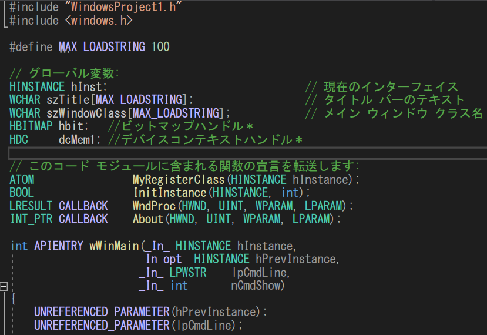Click the HINSTANCE type before hInst
Screen dimensions: 487x335
pyautogui.click(x=37, y=87)
